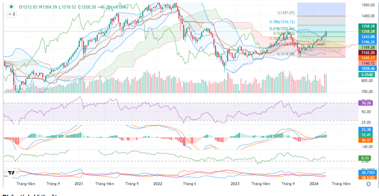Select the 2024 marker on time axis
This screenshot has width=379, height=196.
314,184
